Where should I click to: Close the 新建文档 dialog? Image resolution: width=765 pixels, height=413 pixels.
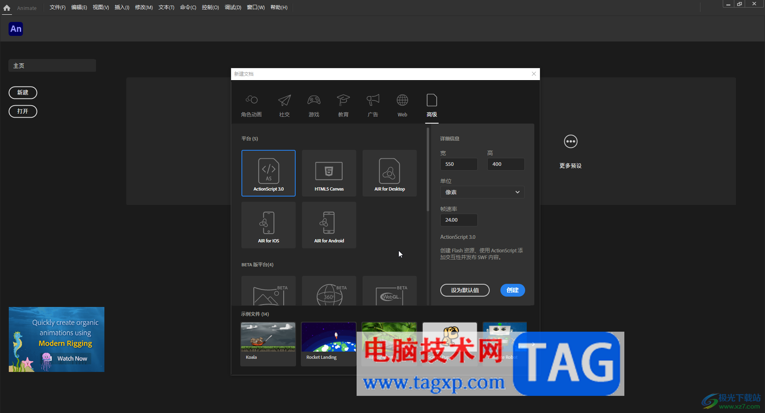[534, 74]
